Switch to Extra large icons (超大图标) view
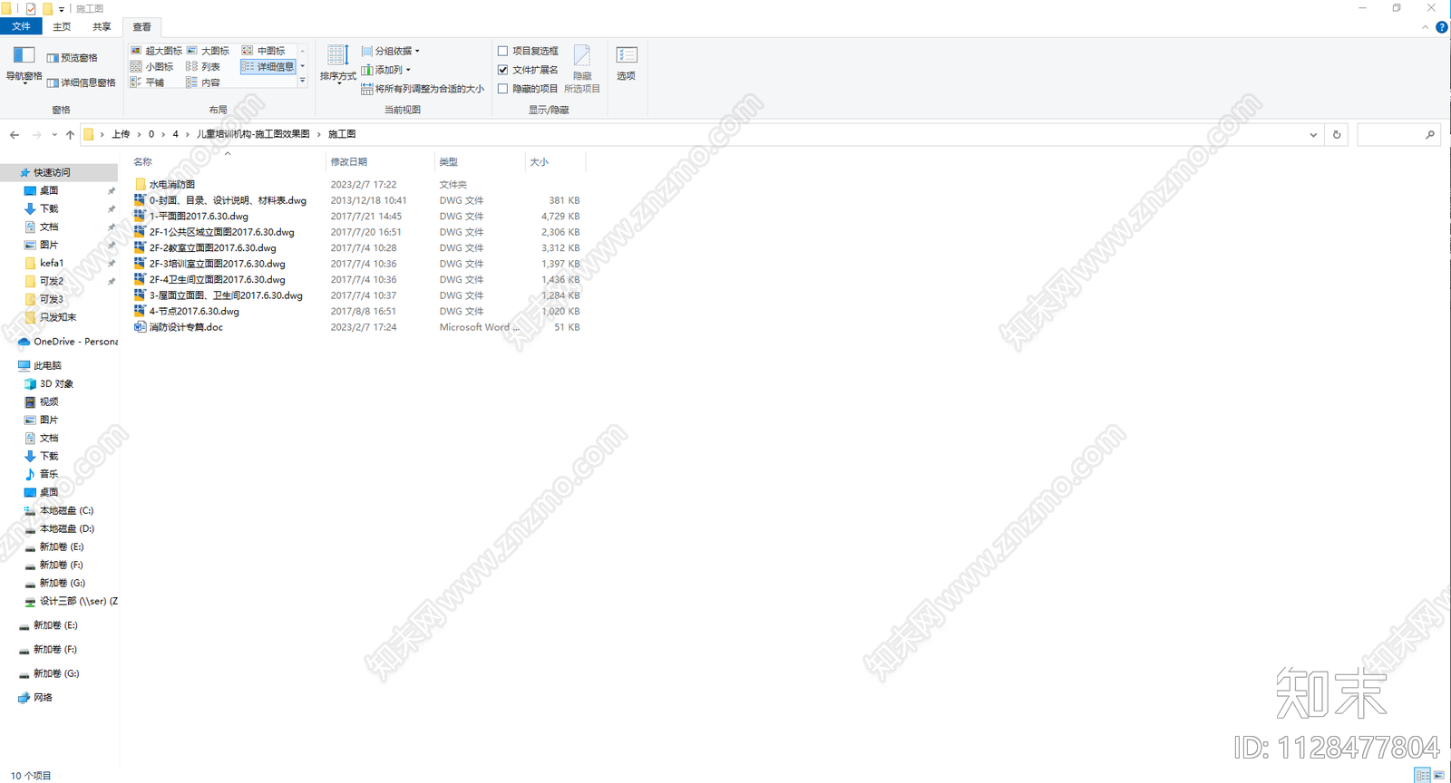1451x783 pixels. click(x=156, y=51)
